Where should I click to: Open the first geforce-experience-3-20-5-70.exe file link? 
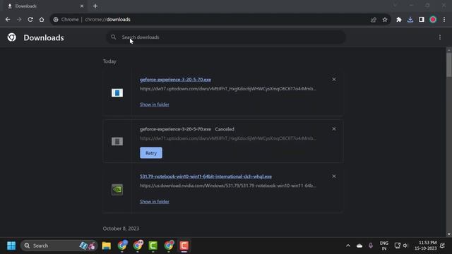(175, 80)
